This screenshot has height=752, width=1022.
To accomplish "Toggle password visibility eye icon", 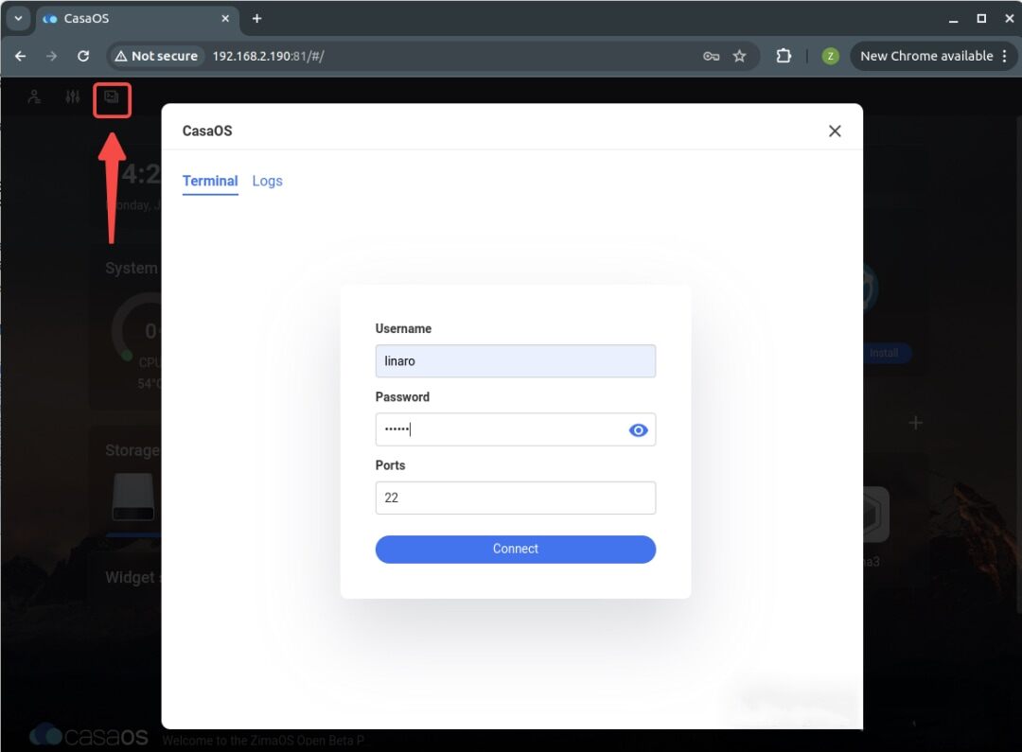I will pos(638,430).
